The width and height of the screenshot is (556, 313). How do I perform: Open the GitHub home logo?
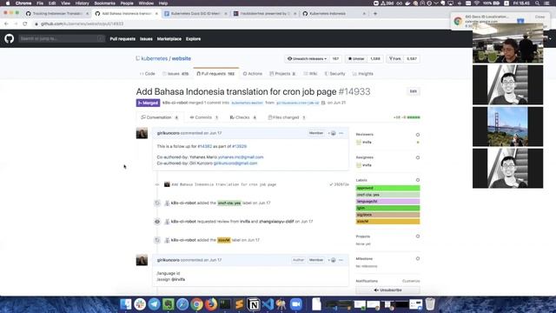pyautogui.click(x=10, y=38)
